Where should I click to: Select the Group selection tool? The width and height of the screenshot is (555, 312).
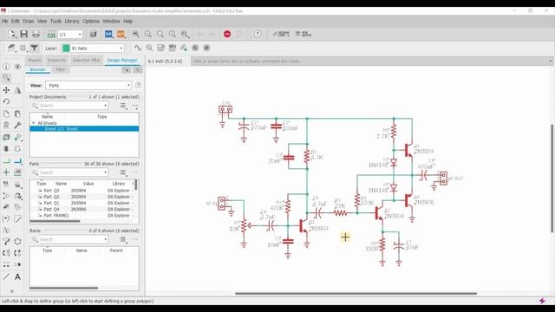pyautogui.click(x=6, y=78)
